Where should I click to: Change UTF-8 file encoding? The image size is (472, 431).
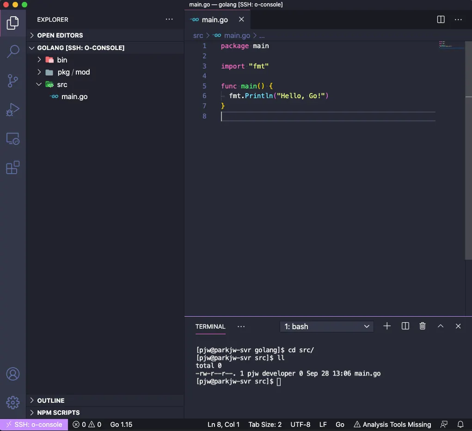click(x=300, y=425)
